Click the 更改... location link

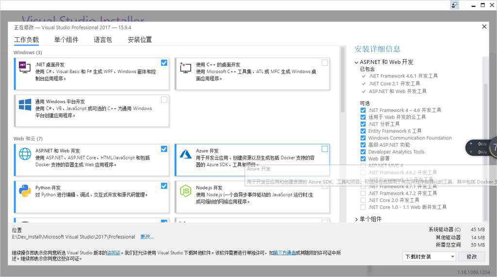[x=147, y=237]
